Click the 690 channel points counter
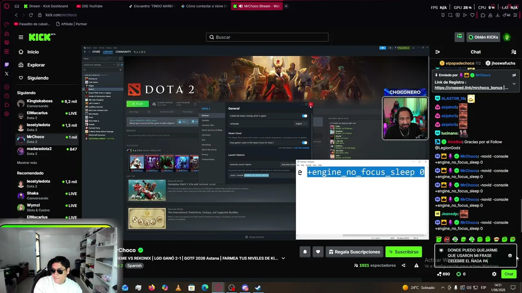 443,274
